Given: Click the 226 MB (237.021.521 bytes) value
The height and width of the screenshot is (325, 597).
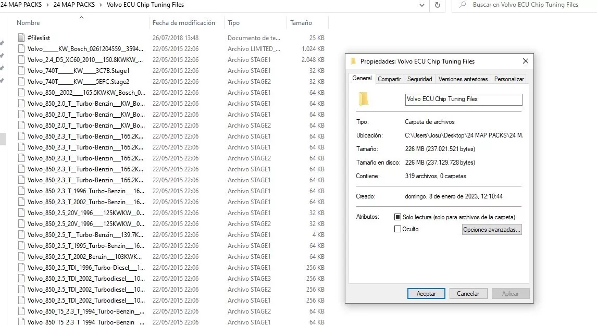Looking at the screenshot, I should point(440,149).
